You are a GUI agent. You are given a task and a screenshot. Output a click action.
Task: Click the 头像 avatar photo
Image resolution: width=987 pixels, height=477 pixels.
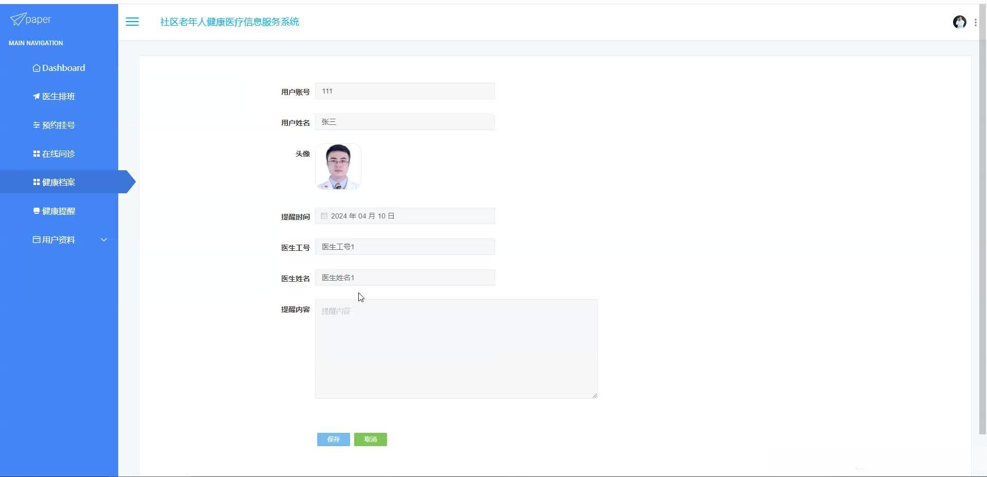point(338,166)
